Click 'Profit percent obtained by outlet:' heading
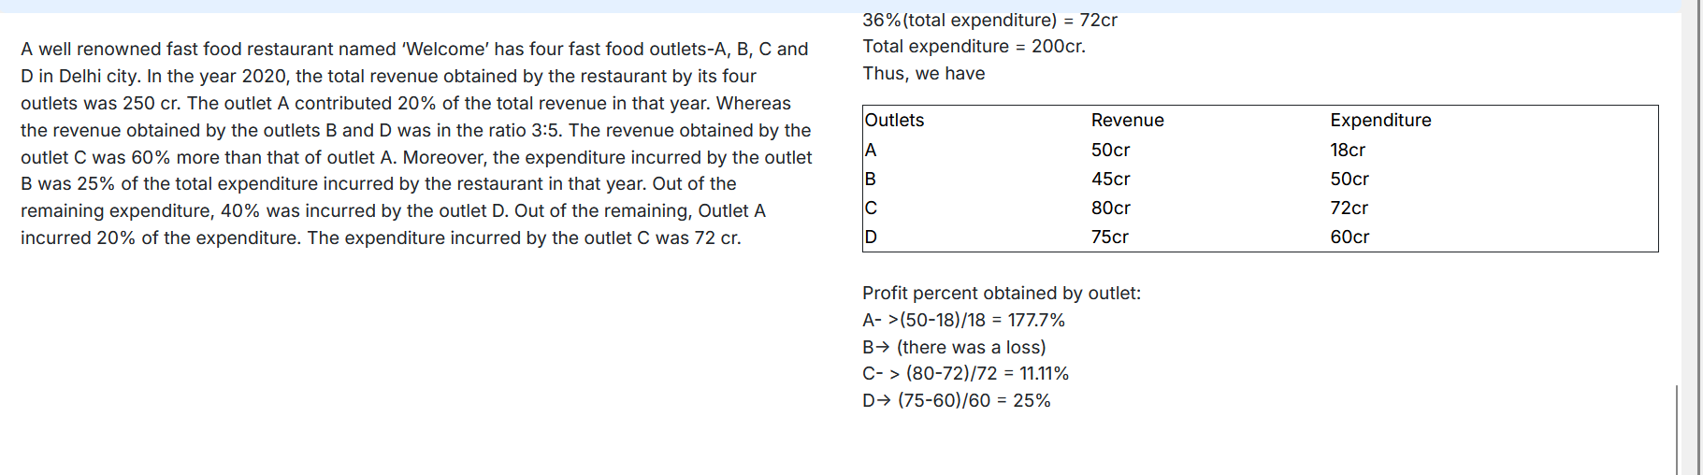 (1002, 294)
